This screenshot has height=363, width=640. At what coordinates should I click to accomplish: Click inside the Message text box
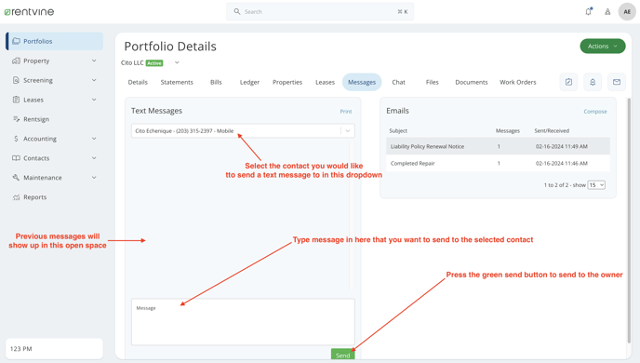point(243,322)
